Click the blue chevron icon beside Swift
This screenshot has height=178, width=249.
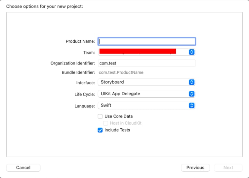tap(192, 105)
